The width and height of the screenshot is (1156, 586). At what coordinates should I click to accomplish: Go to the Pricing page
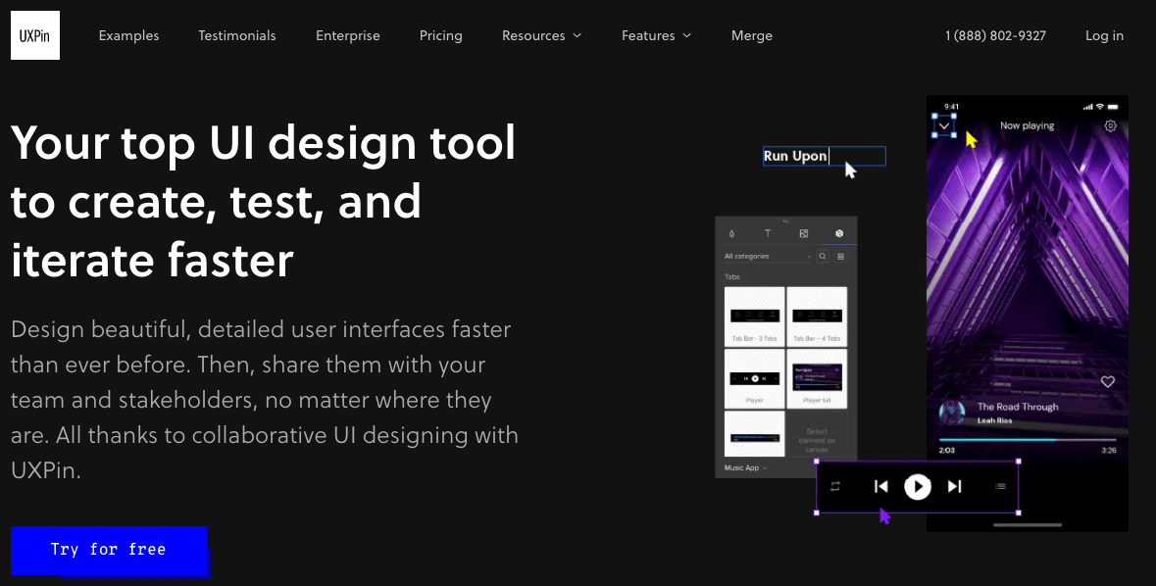click(440, 35)
